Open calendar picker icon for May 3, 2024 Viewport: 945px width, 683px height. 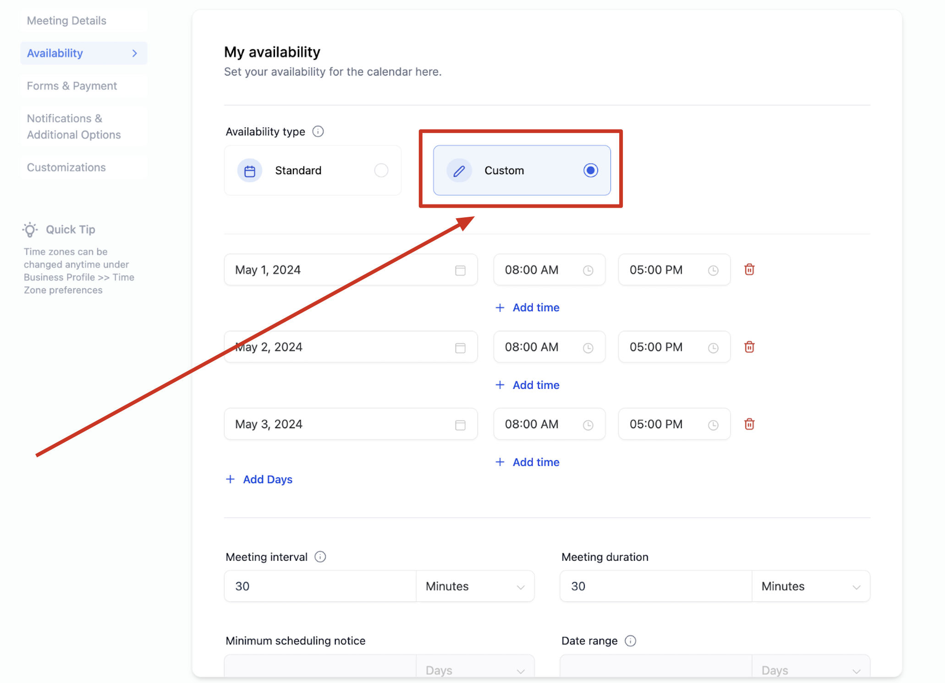[460, 425]
